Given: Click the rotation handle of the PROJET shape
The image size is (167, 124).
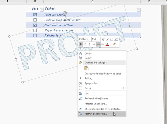Looking at the screenshot, I should [x=65, y=13].
